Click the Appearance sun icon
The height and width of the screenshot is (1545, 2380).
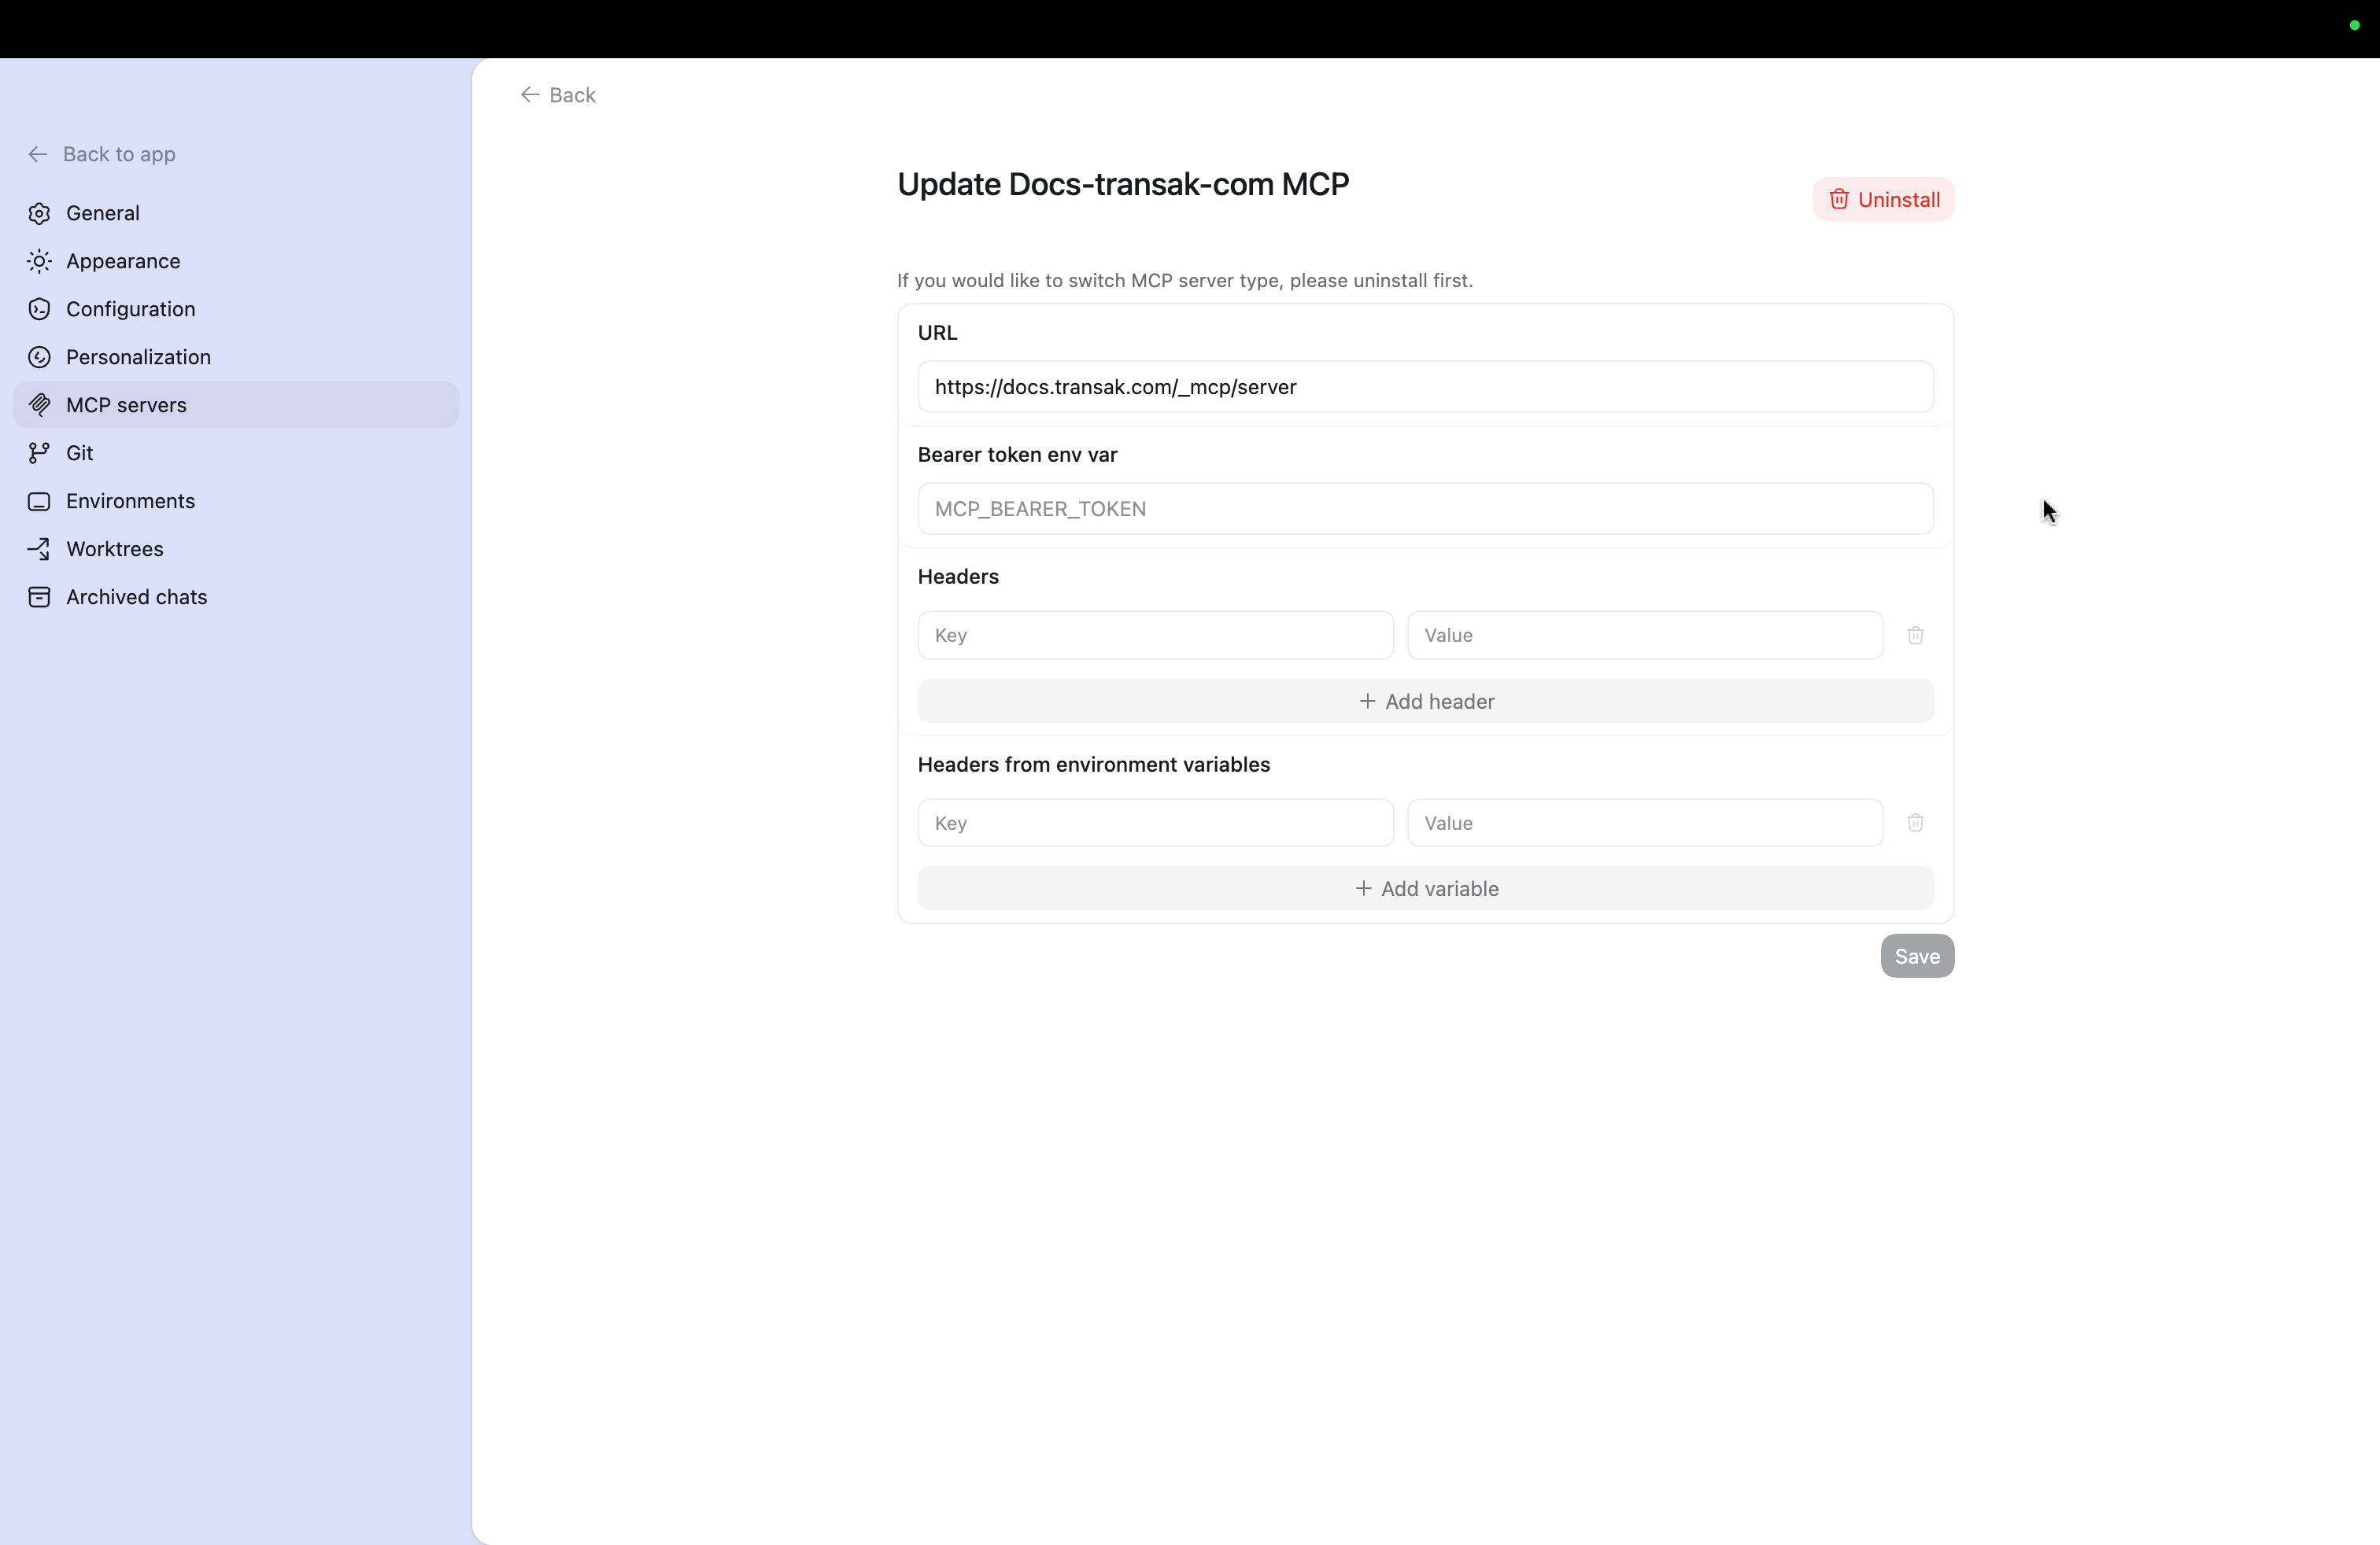tap(39, 261)
